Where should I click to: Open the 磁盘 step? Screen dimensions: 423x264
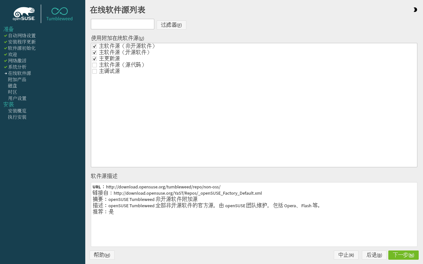(x=12, y=85)
